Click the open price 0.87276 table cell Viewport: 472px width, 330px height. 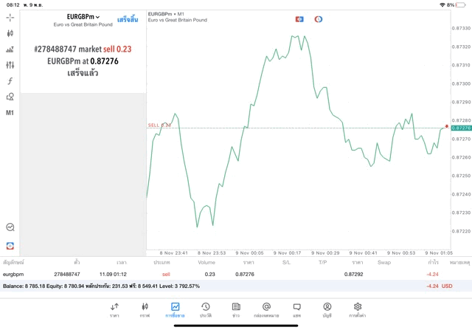(x=245, y=274)
